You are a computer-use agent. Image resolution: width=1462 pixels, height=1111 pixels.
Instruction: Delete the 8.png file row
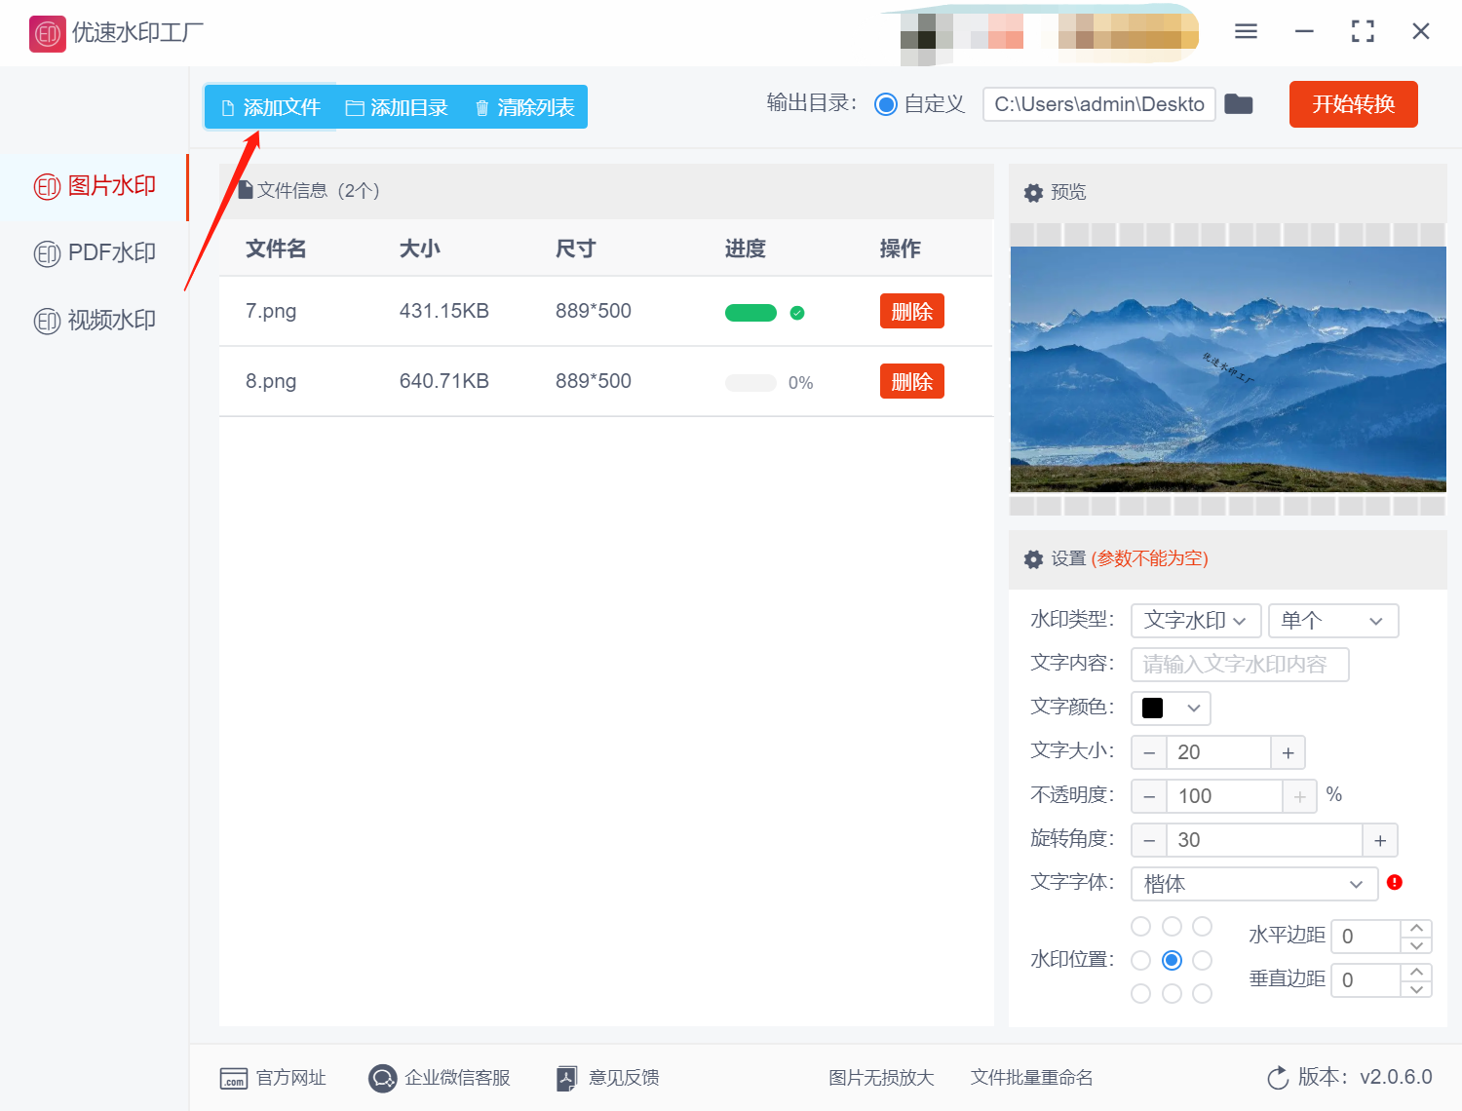click(x=912, y=381)
